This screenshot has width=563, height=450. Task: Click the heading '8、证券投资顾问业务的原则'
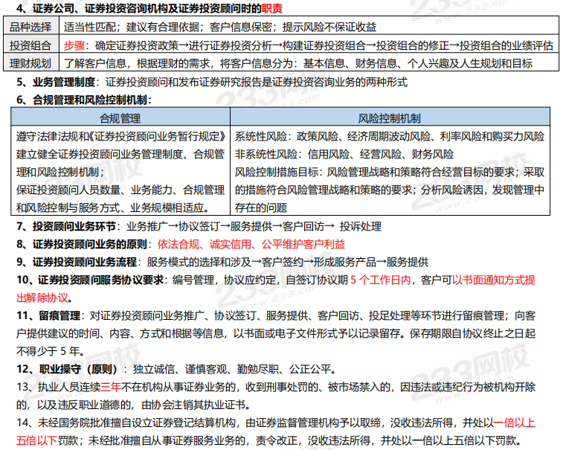coord(82,244)
